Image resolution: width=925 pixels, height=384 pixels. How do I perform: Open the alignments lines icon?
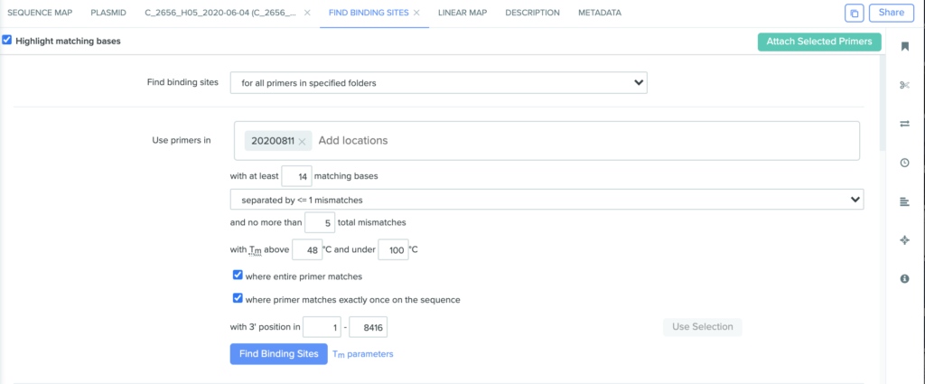pos(904,201)
